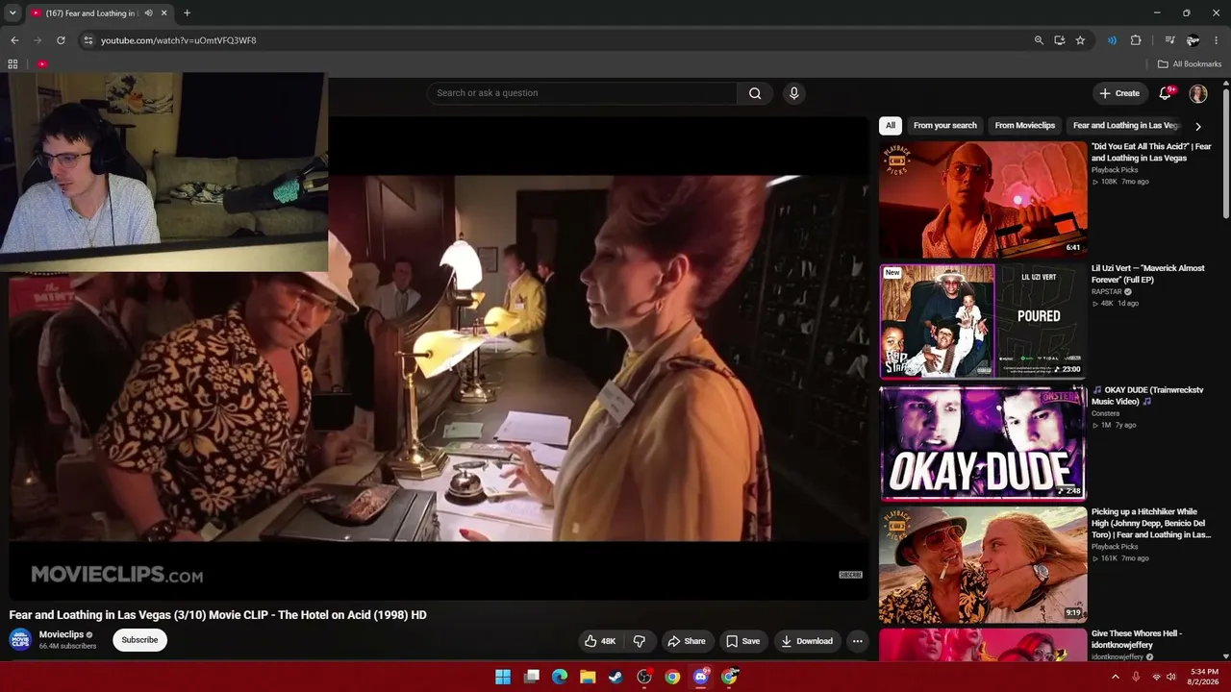This screenshot has width=1231, height=692.
Task: Open the volume control in the system tray
Action: (x=1171, y=677)
